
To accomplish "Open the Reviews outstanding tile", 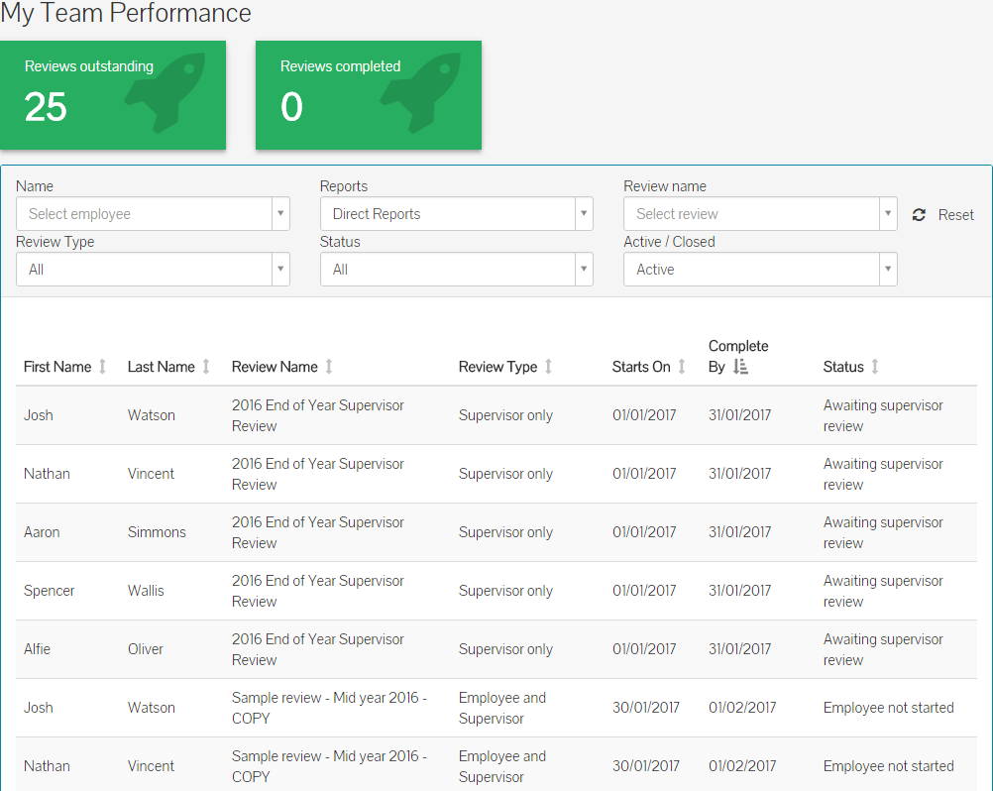I will (113, 95).
